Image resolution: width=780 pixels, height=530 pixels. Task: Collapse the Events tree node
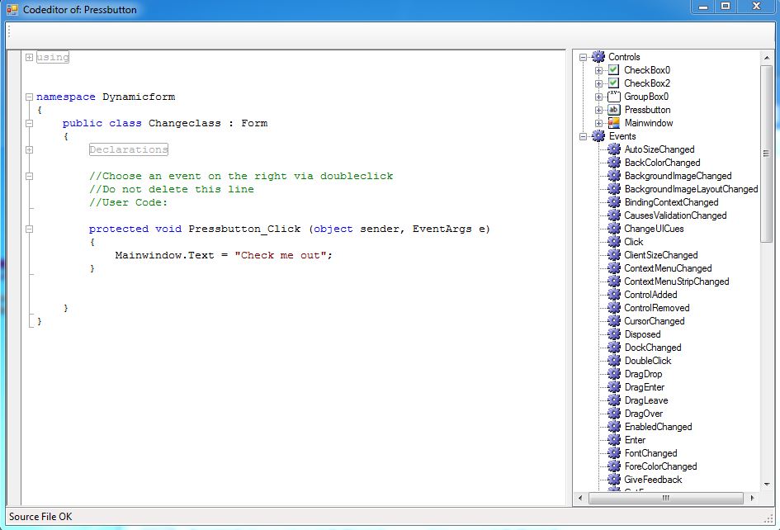pyautogui.click(x=583, y=136)
